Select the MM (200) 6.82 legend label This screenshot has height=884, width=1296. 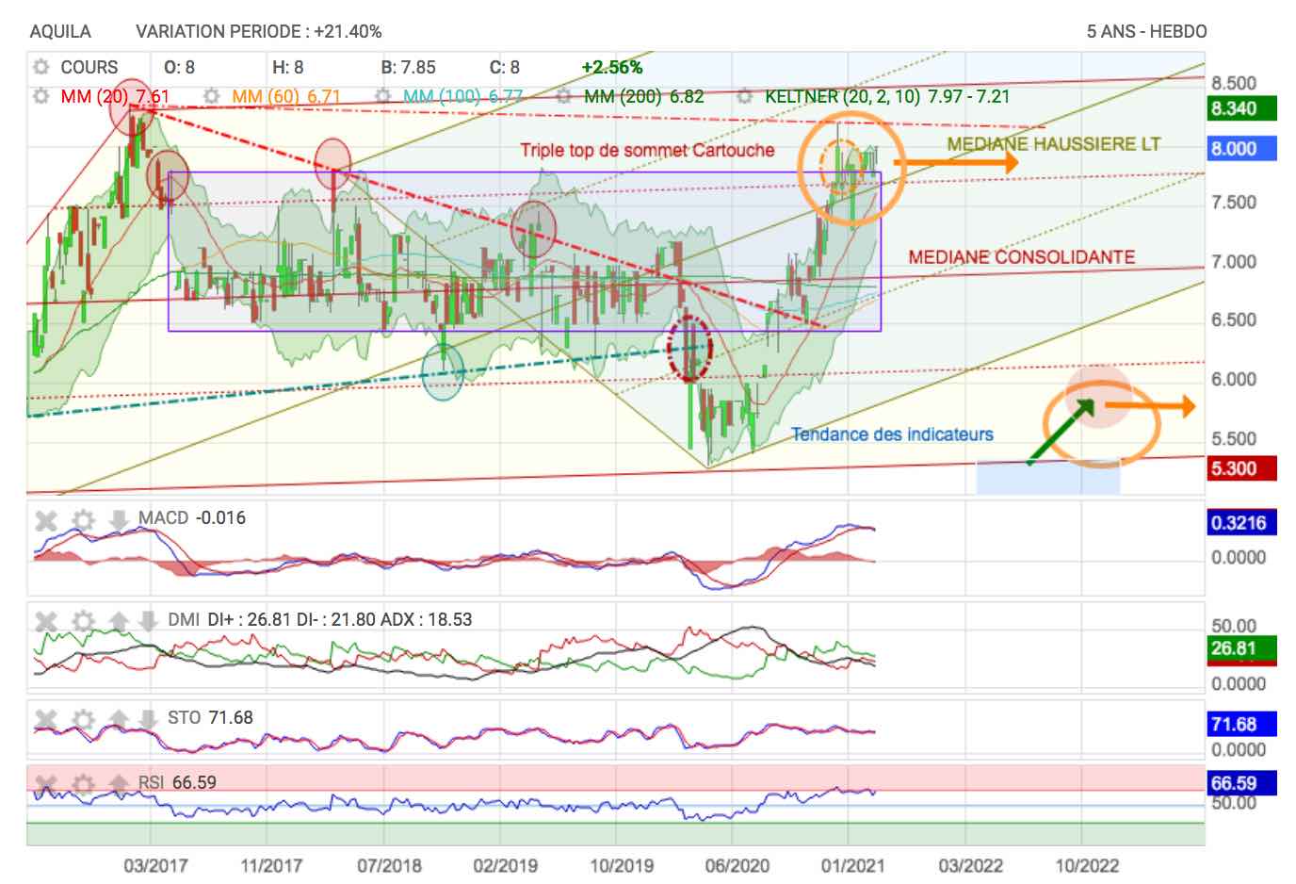pyautogui.click(x=644, y=96)
